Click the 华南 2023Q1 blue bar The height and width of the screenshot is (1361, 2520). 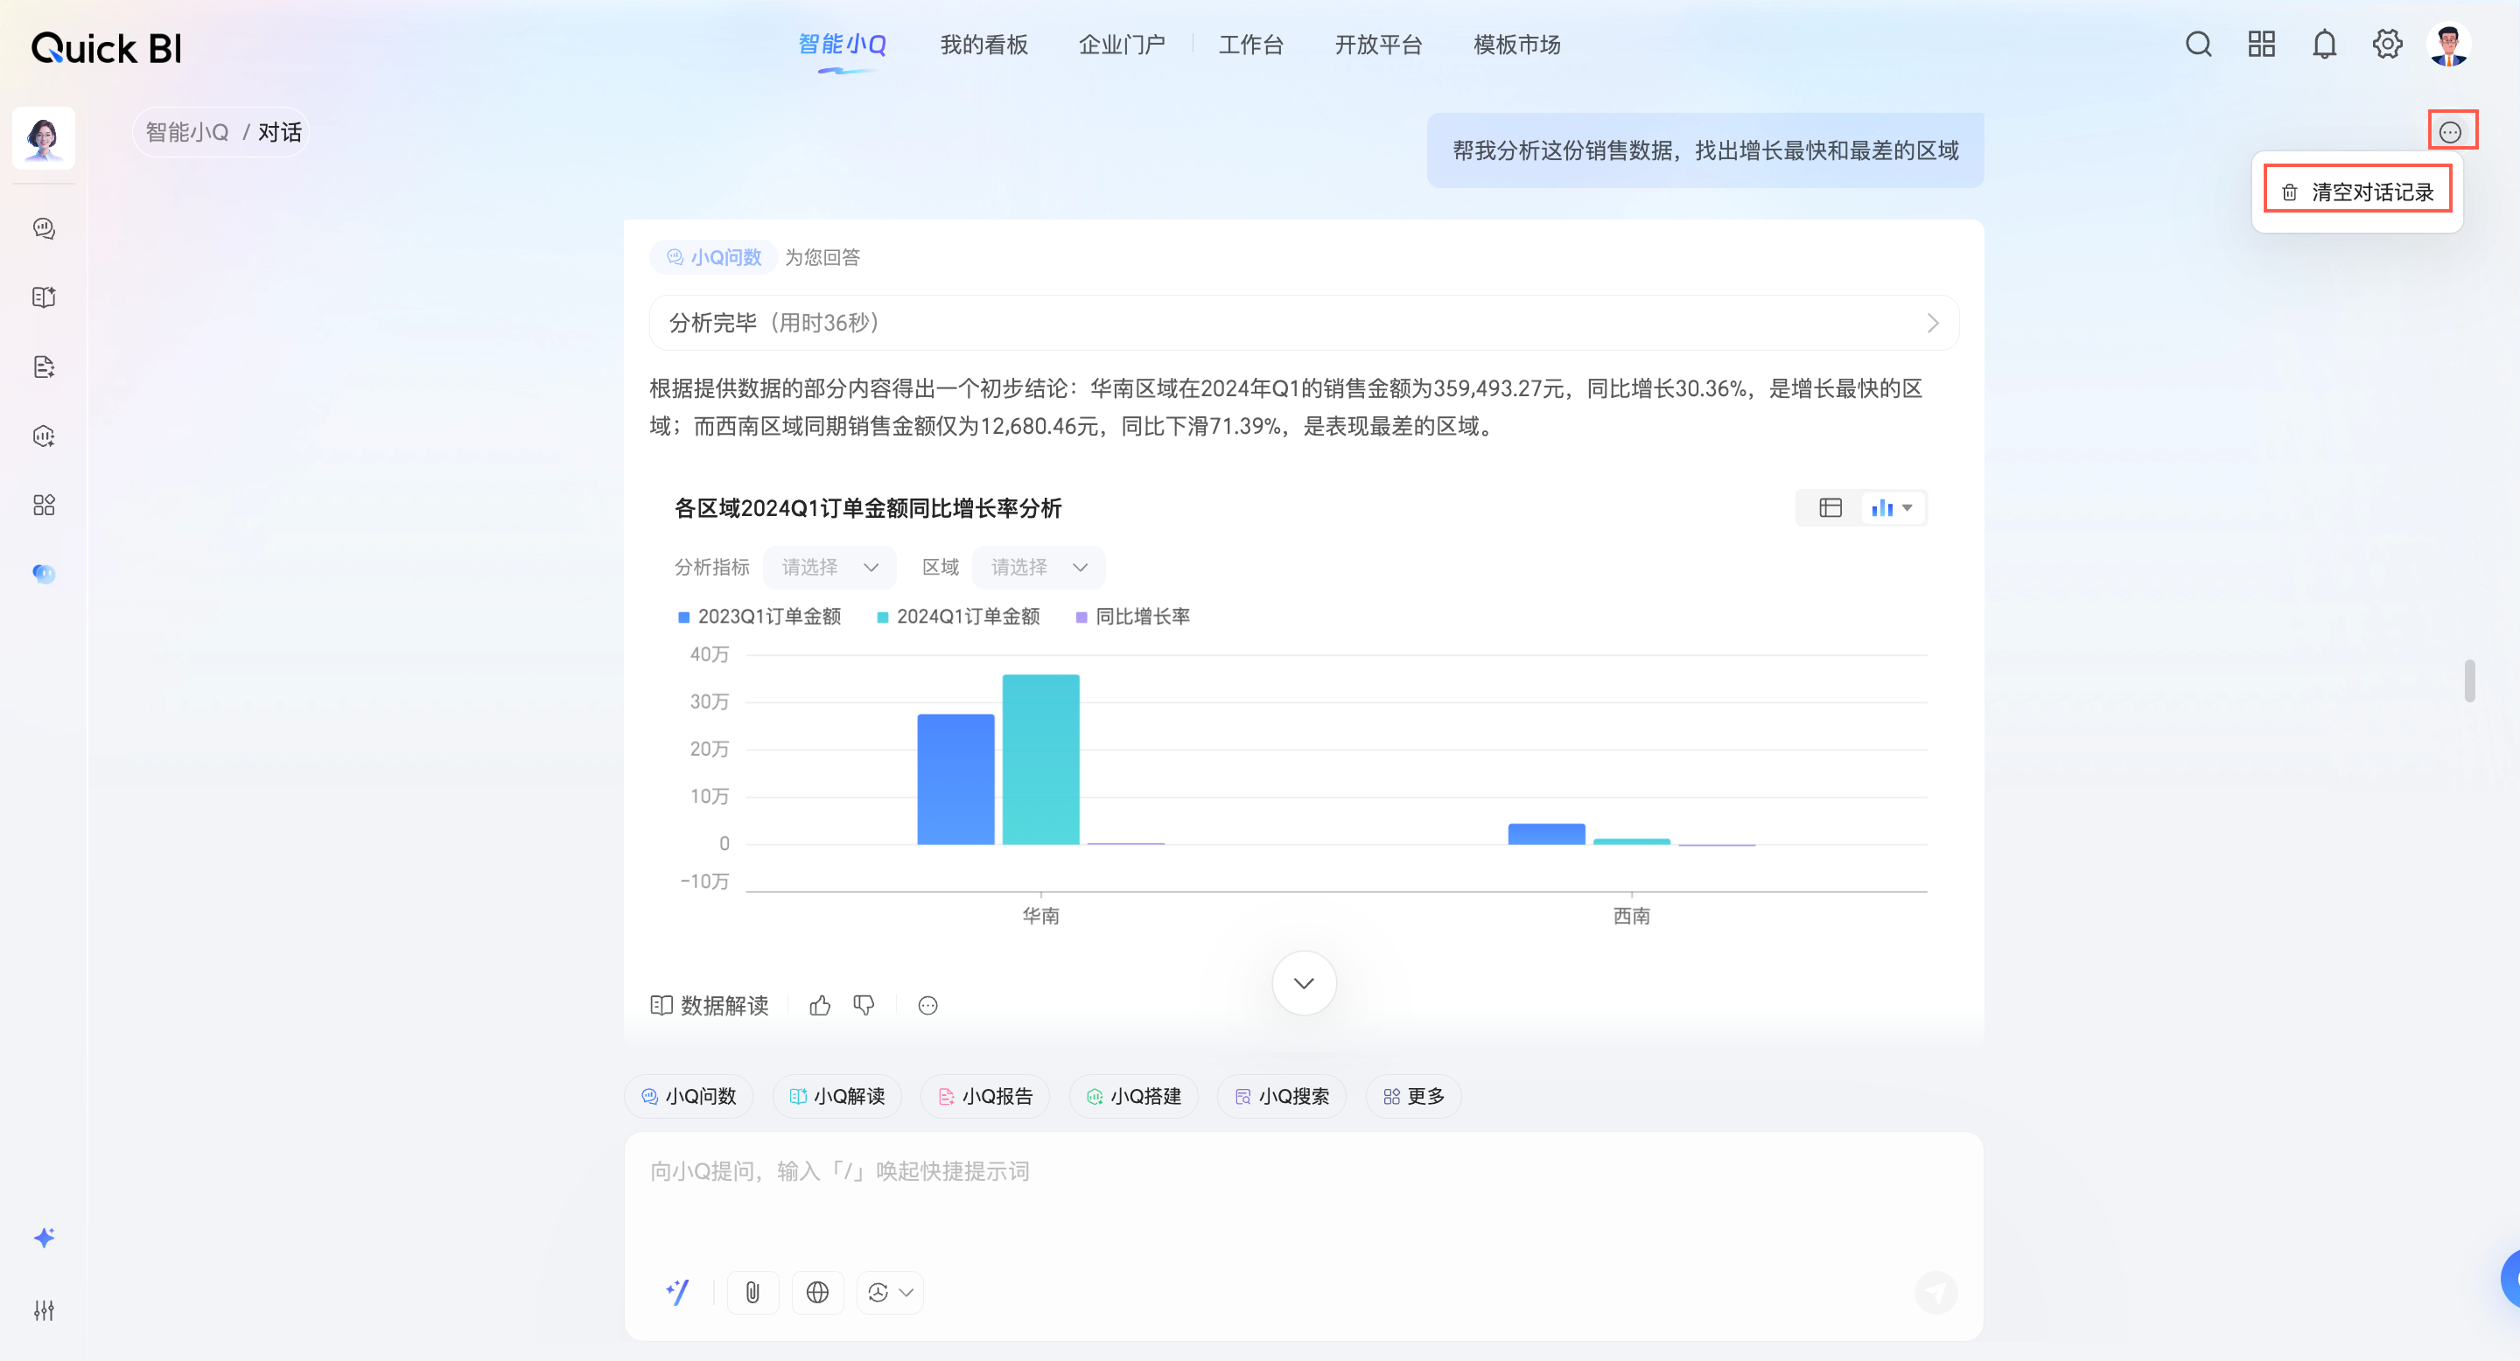[x=955, y=779]
